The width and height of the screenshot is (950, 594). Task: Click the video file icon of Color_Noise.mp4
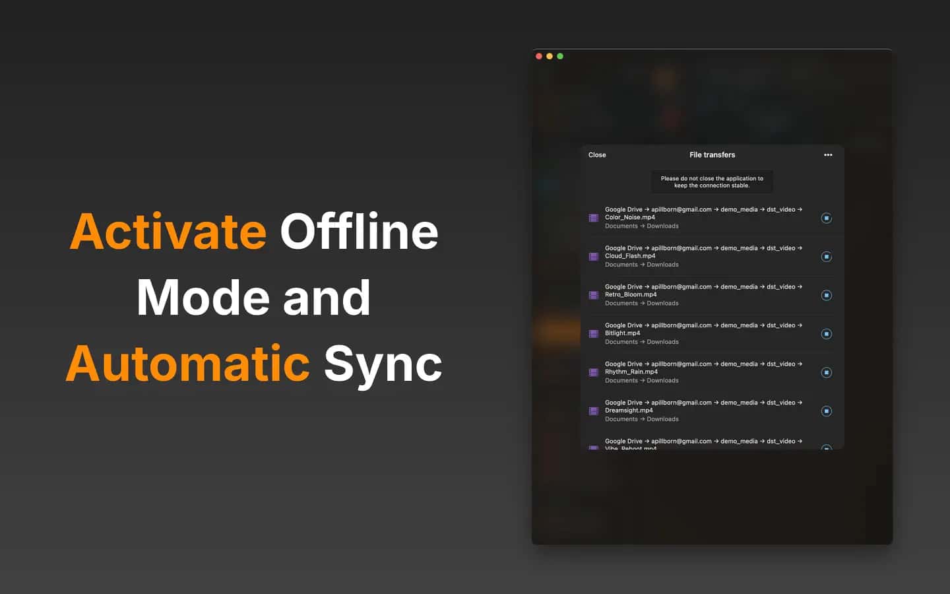coord(594,218)
